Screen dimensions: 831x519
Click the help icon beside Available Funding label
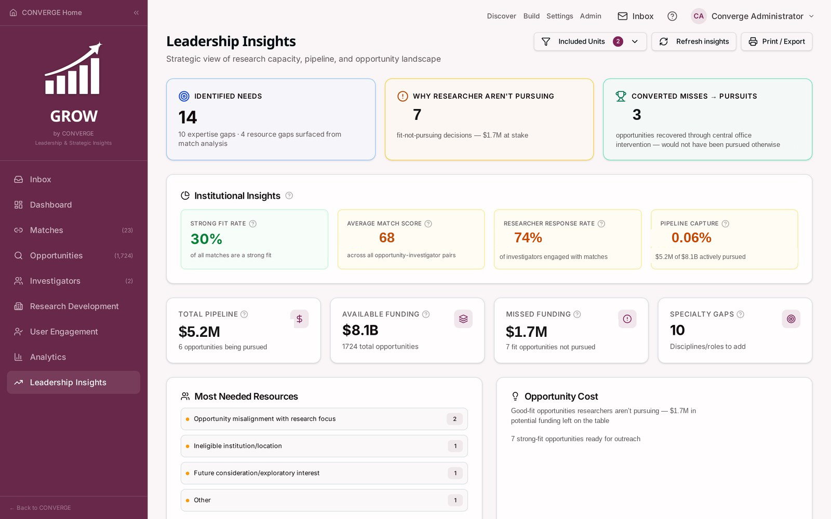426,314
